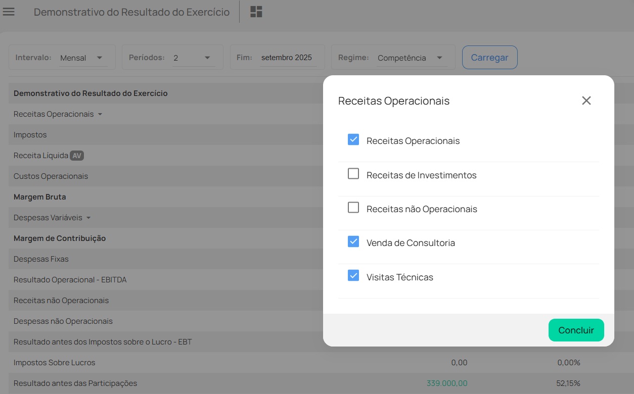Expand the Despesas Variáveis row arrow

pyautogui.click(x=88, y=218)
